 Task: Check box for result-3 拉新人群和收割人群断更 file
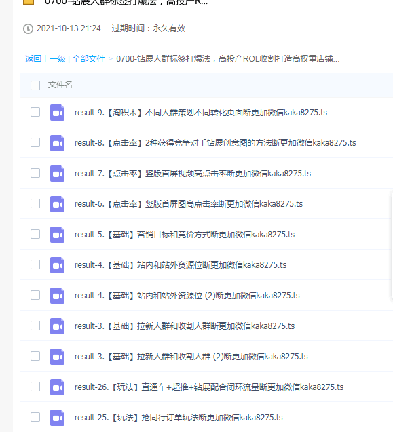(35, 326)
